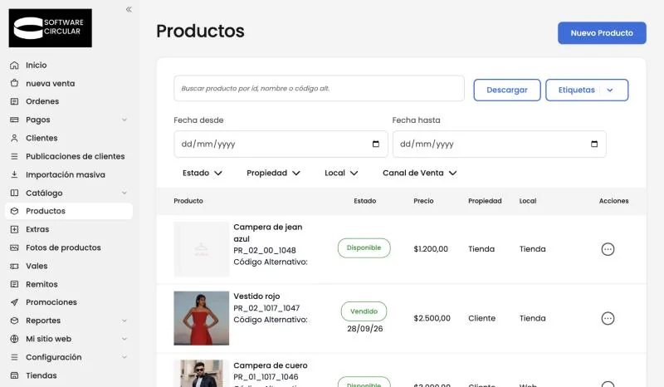Expand the Mi sitio web submenu chevron
The image size is (664, 387).
(124, 339)
